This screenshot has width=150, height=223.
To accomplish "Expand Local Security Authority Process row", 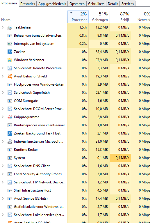I will click(x=3, y=174).
